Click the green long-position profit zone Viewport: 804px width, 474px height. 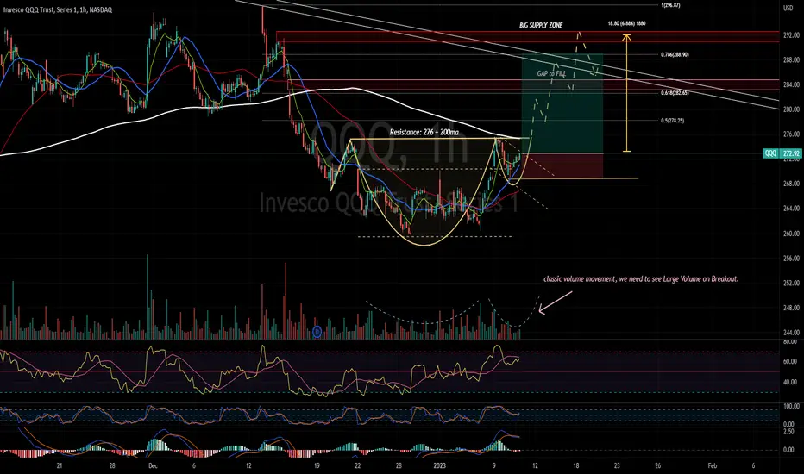pos(562,103)
